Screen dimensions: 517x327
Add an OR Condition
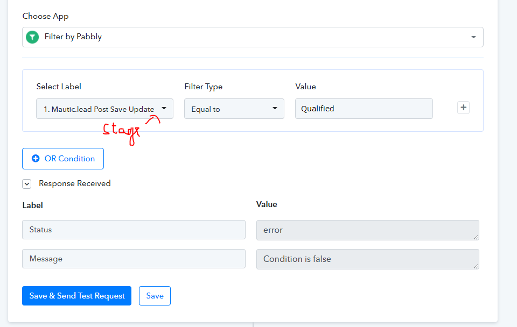tap(63, 159)
